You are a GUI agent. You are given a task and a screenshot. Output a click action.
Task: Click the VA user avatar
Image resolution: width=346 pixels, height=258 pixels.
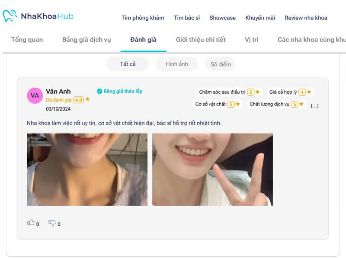pos(35,96)
